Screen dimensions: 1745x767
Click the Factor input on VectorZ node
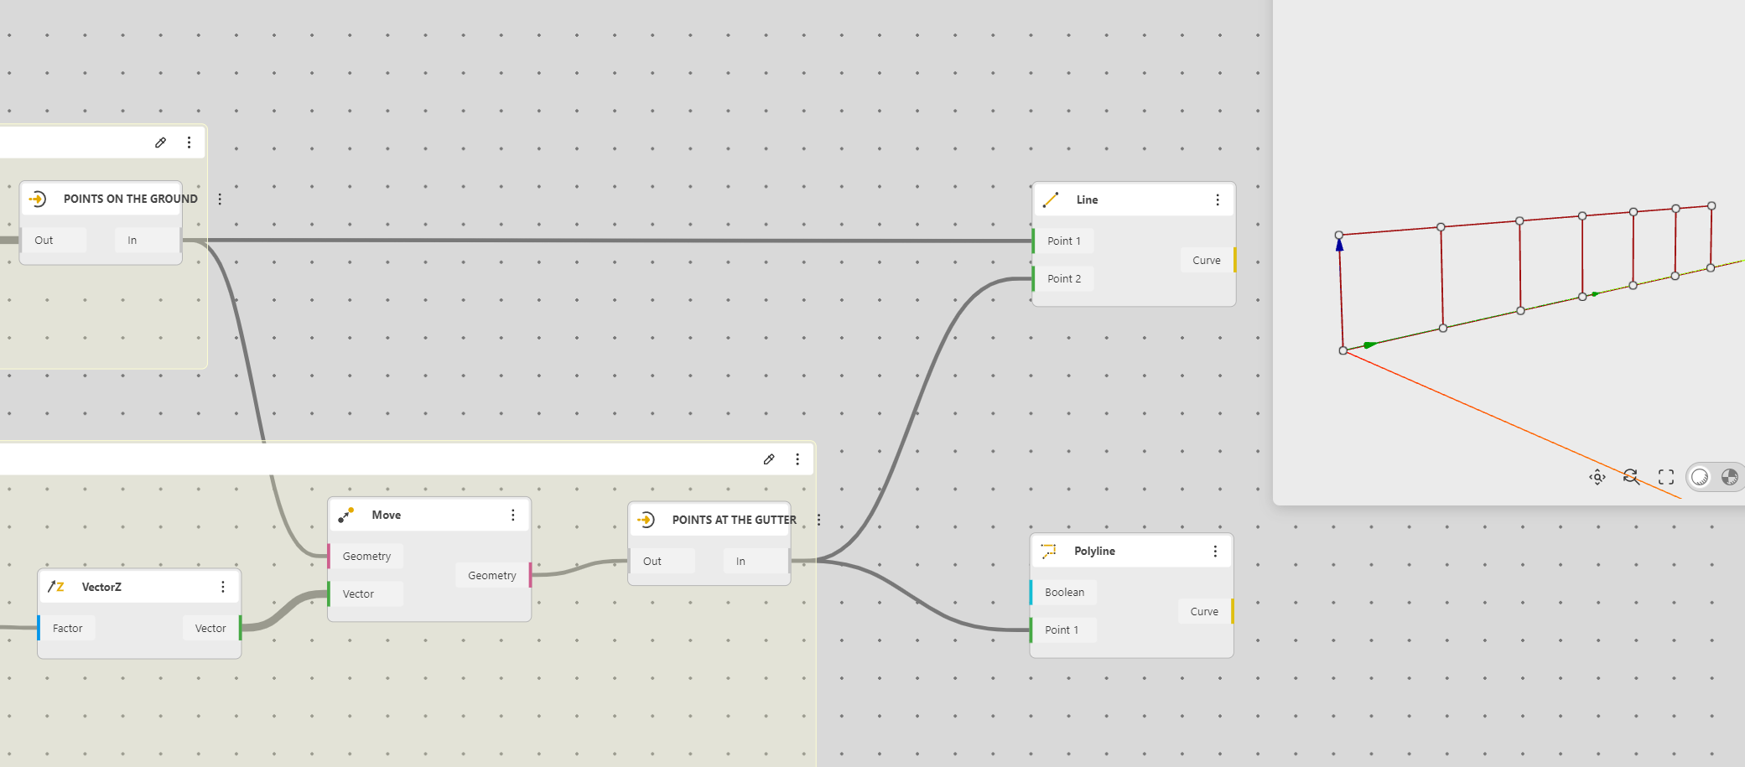click(67, 628)
